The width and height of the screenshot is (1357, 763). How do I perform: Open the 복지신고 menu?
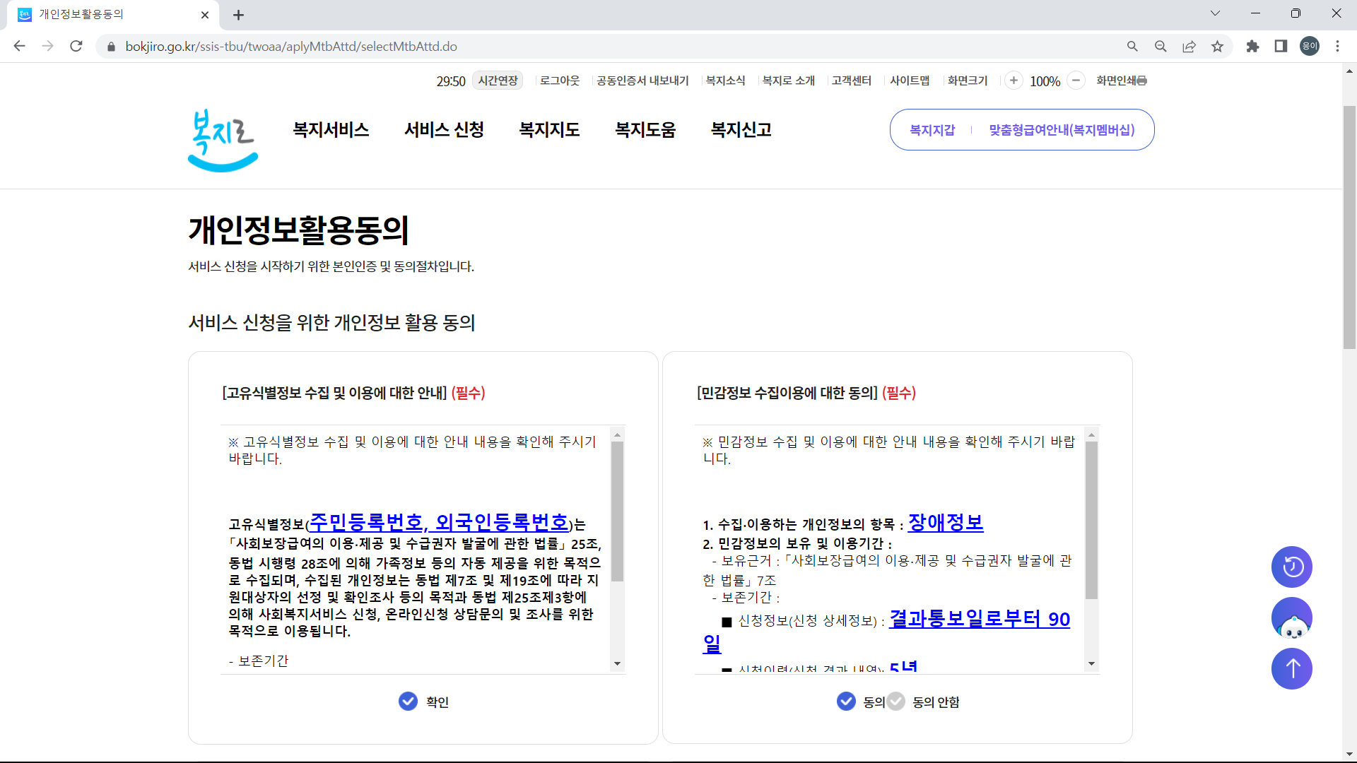(x=740, y=129)
